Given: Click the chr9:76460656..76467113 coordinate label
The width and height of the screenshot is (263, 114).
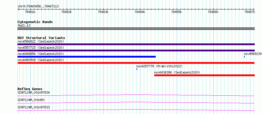Looking at the screenshot, I should coord(38,6).
